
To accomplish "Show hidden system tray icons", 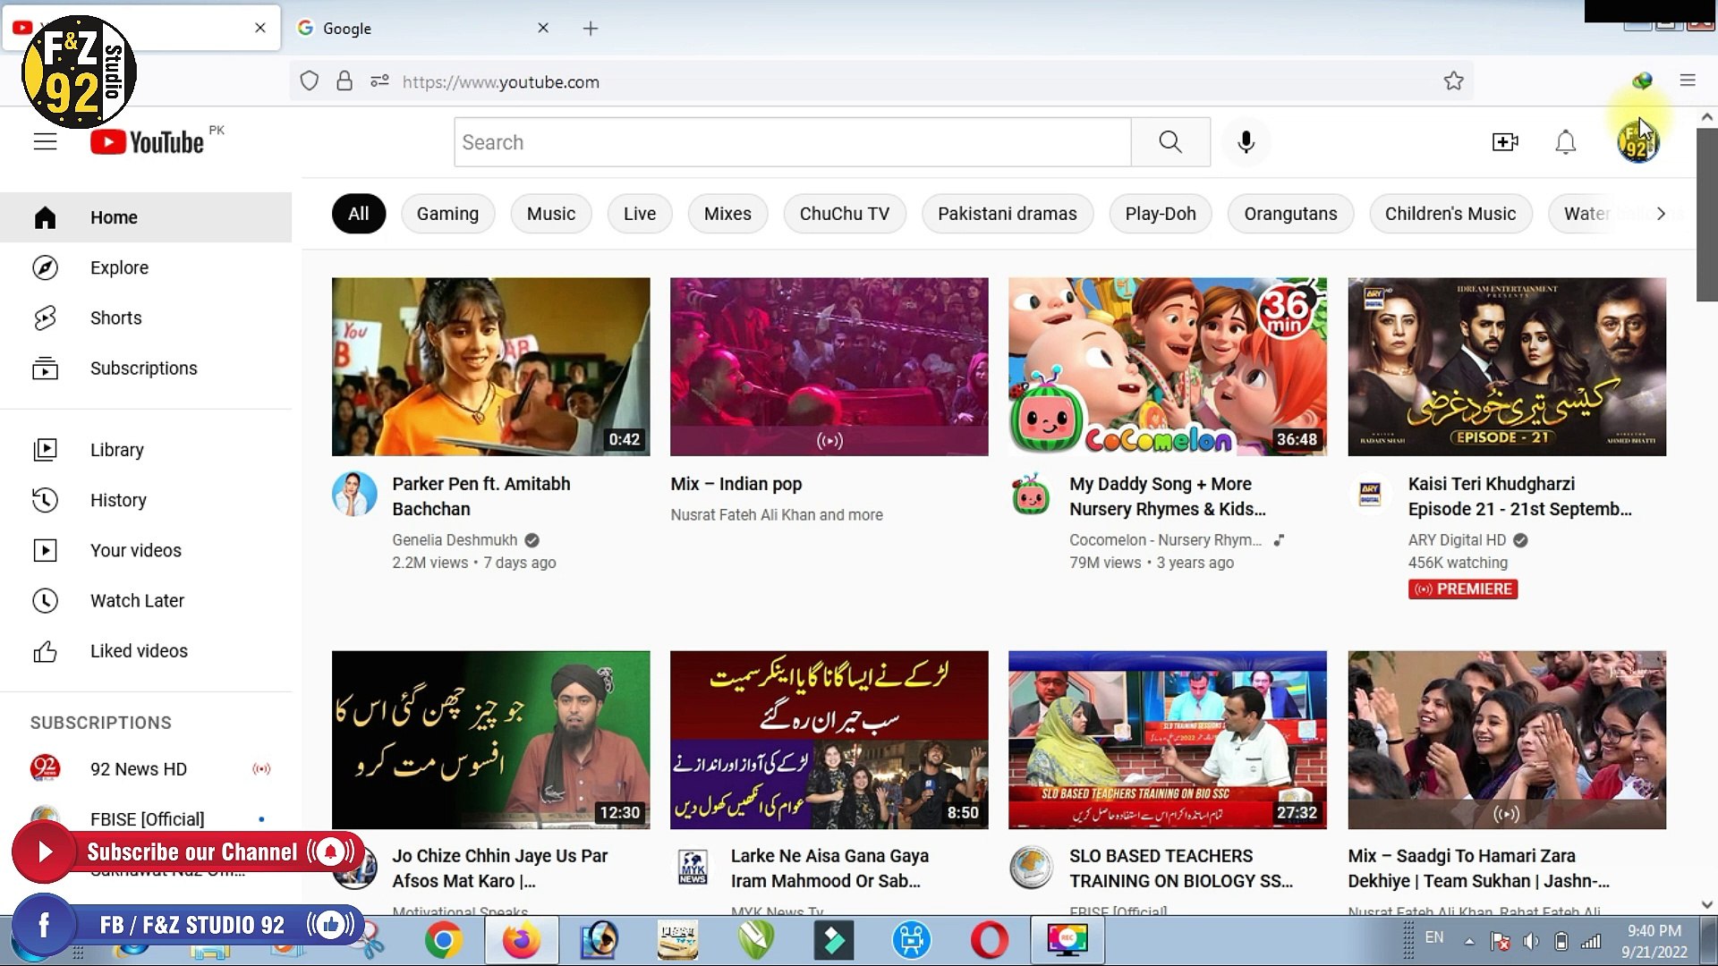I will tap(1469, 941).
